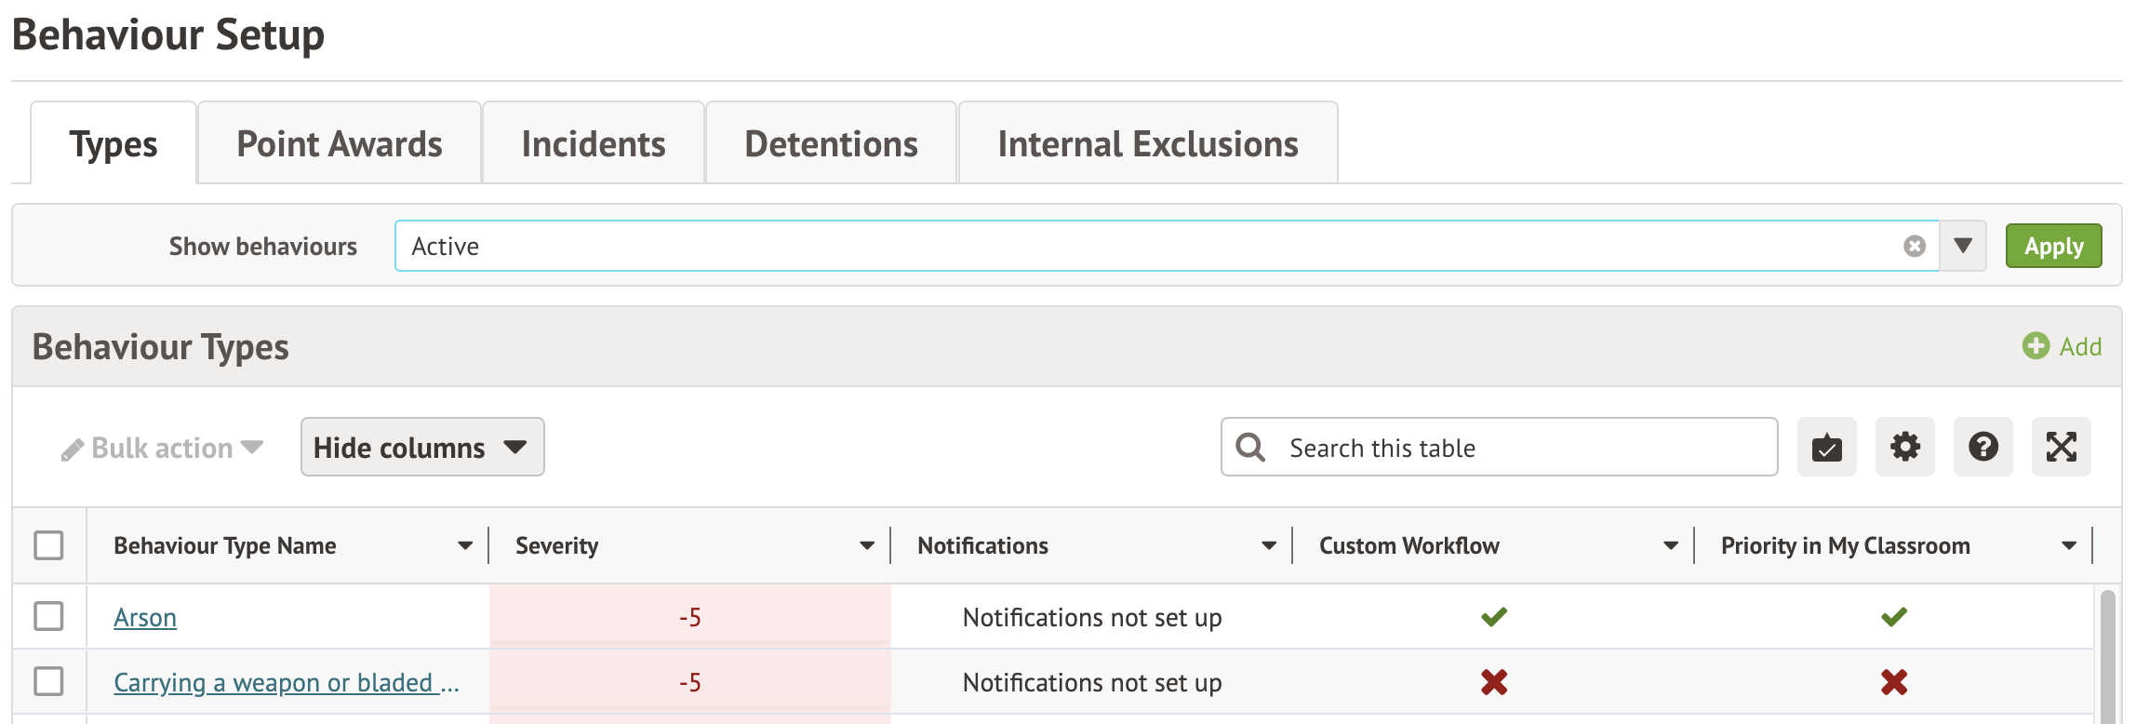Screen dimensions: 2136x724
Task: Click Arson's Custom Workflow green tick
Action: pos(1493,617)
